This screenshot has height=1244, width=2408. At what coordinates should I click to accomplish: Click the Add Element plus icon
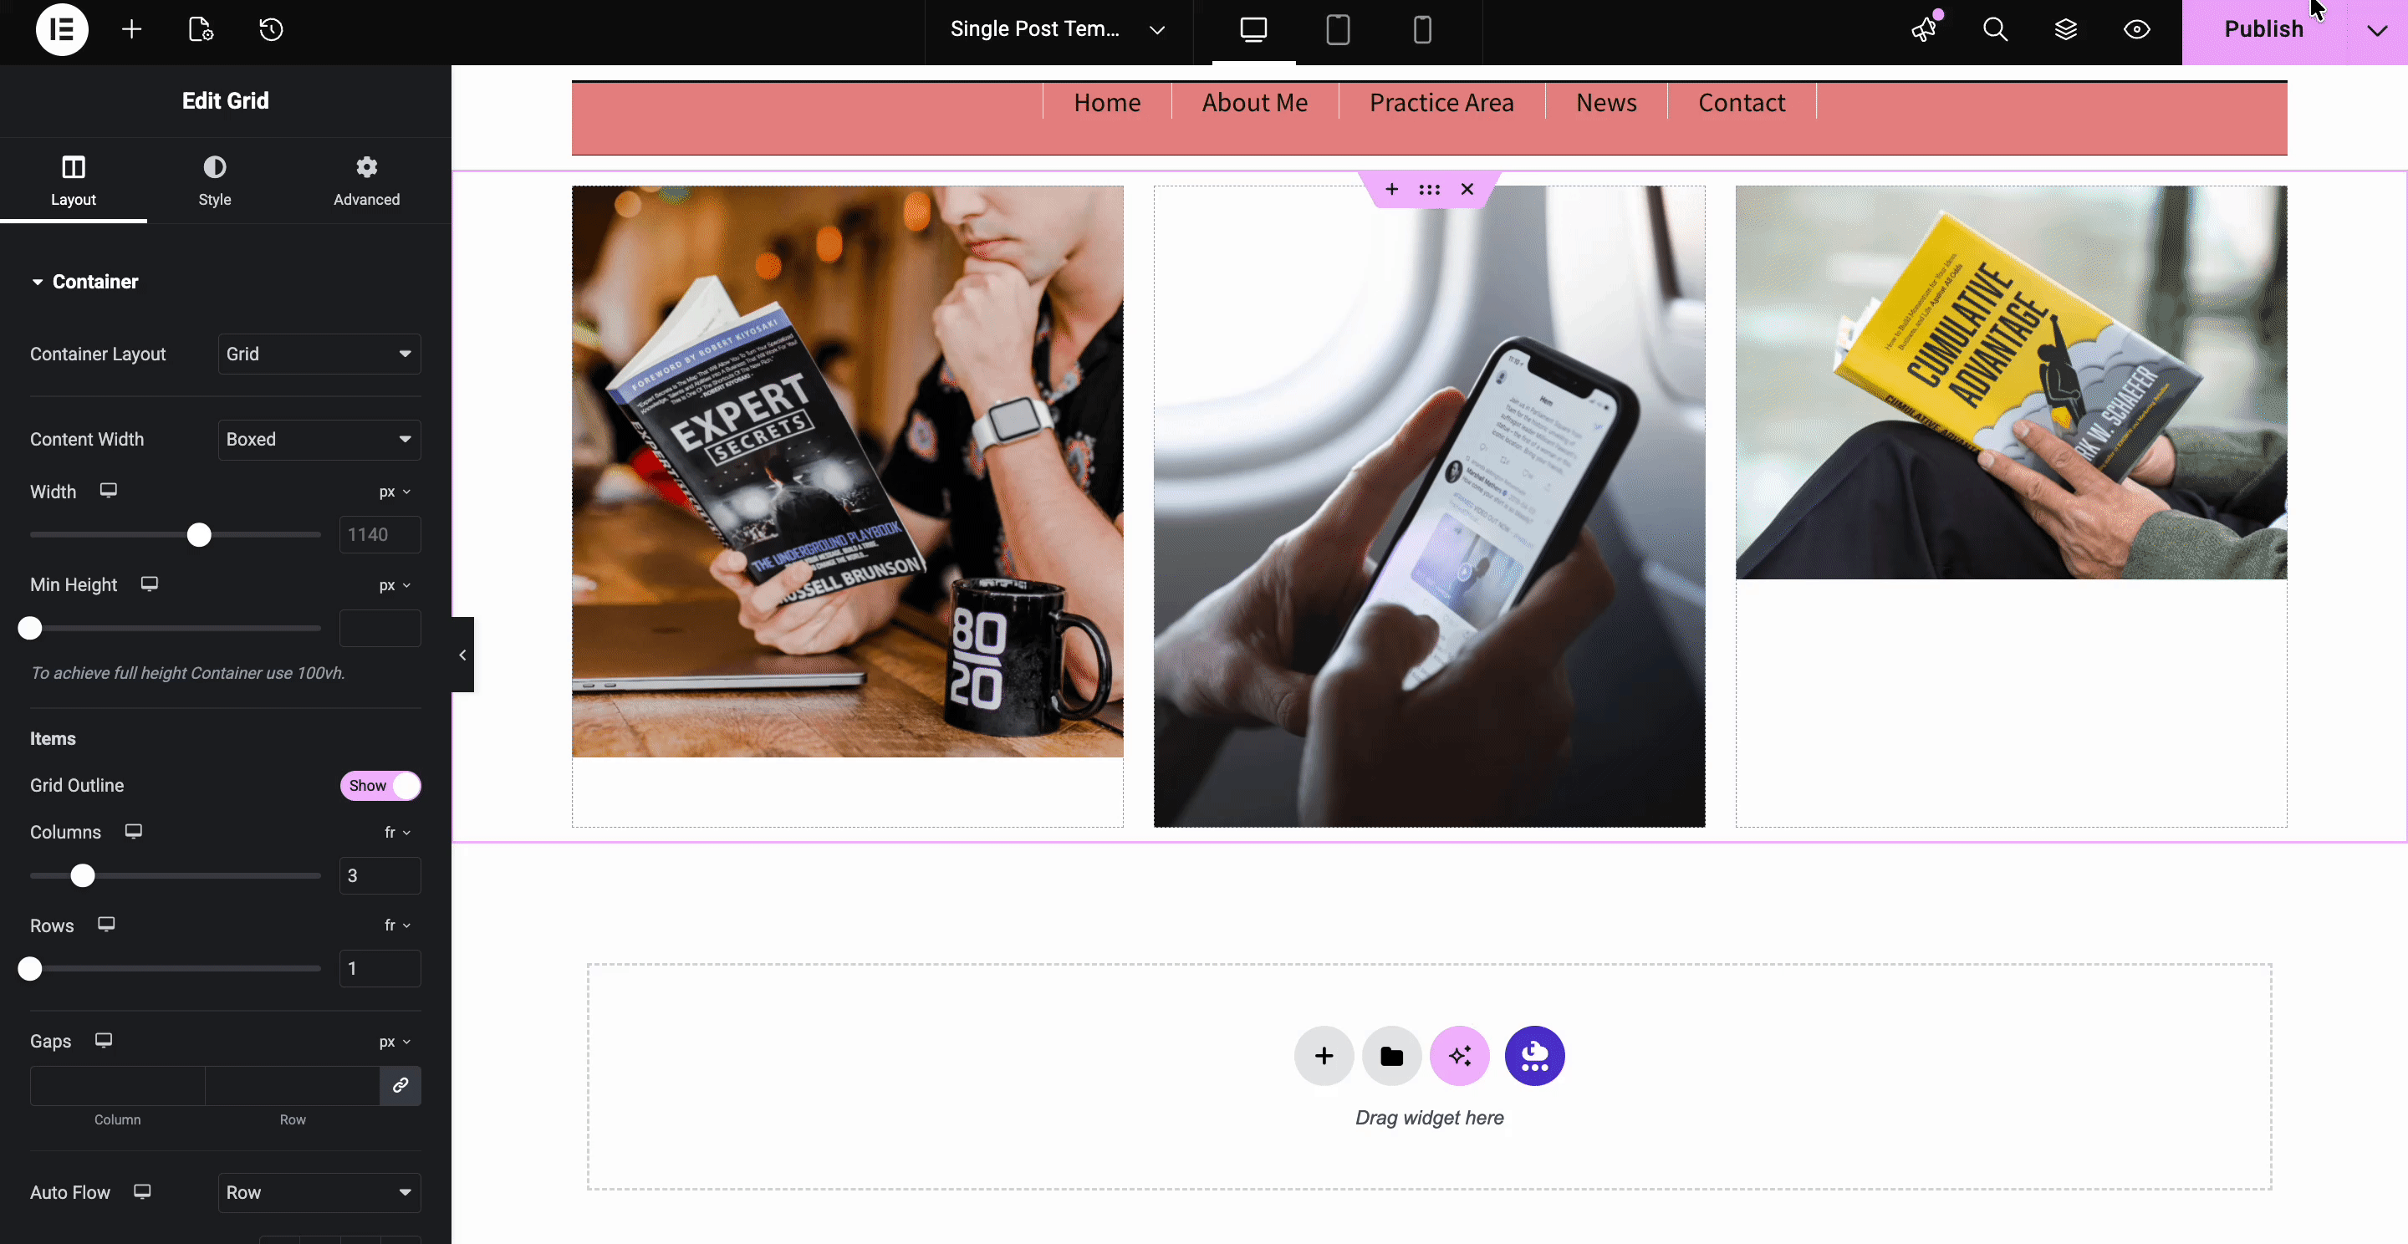pos(132,30)
